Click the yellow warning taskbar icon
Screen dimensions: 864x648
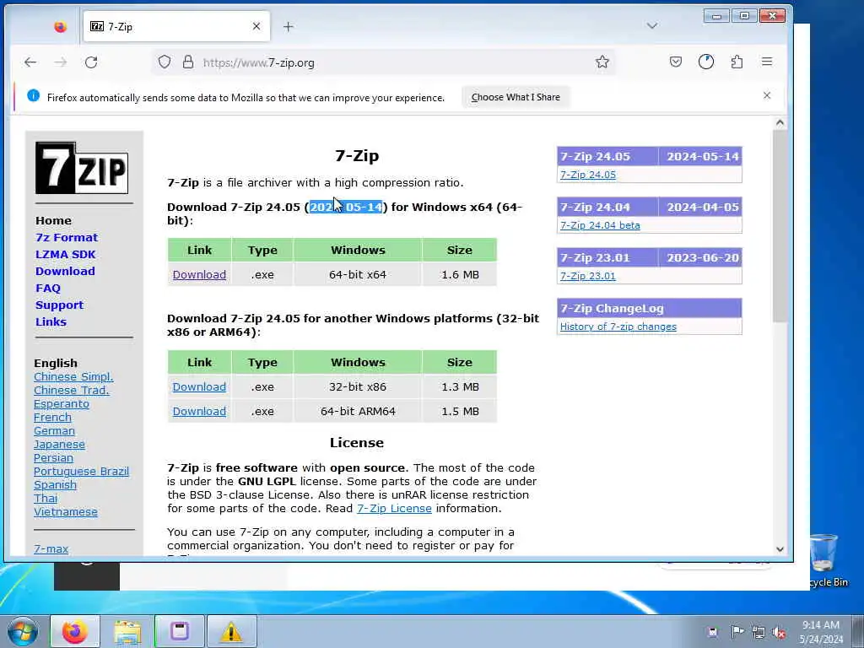231,631
